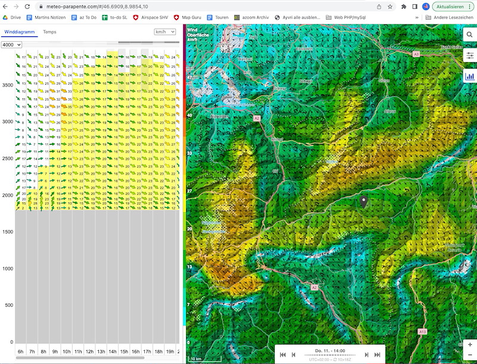
Task: Select the Winddiagramm tab
Action: (19, 32)
